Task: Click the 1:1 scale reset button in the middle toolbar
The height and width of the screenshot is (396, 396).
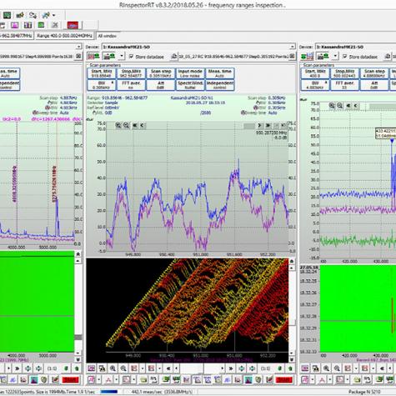Action: 266,368
